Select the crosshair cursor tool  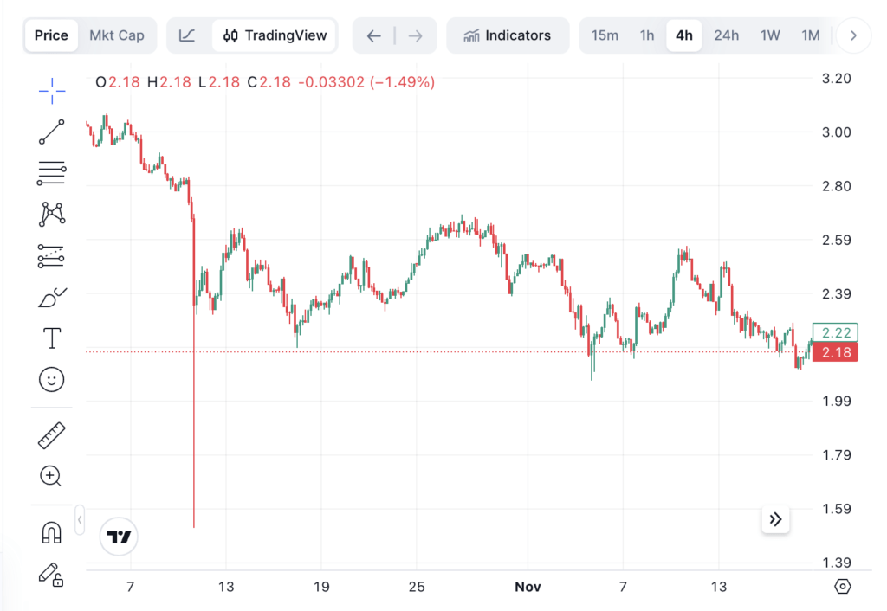[x=52, y=90]
